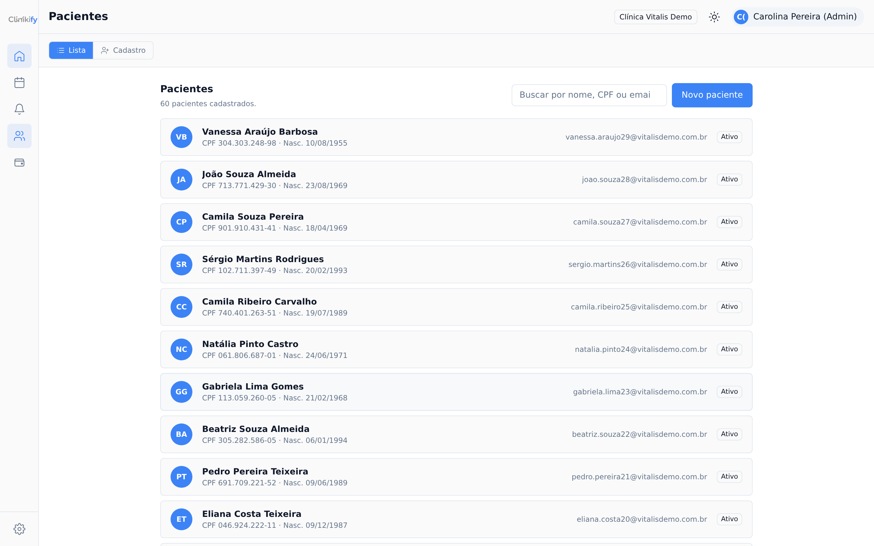This screenshot has width=874, height=546.
Task: Click CPF 304.303.248-98 birthdate line
Action: click(274, 143)
